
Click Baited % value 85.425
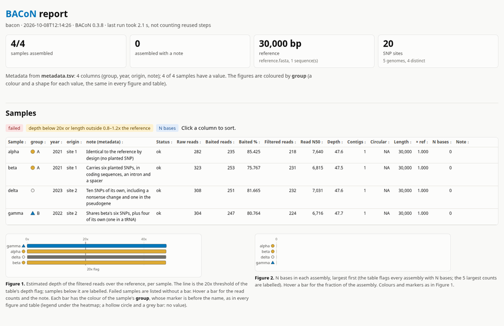254,152
